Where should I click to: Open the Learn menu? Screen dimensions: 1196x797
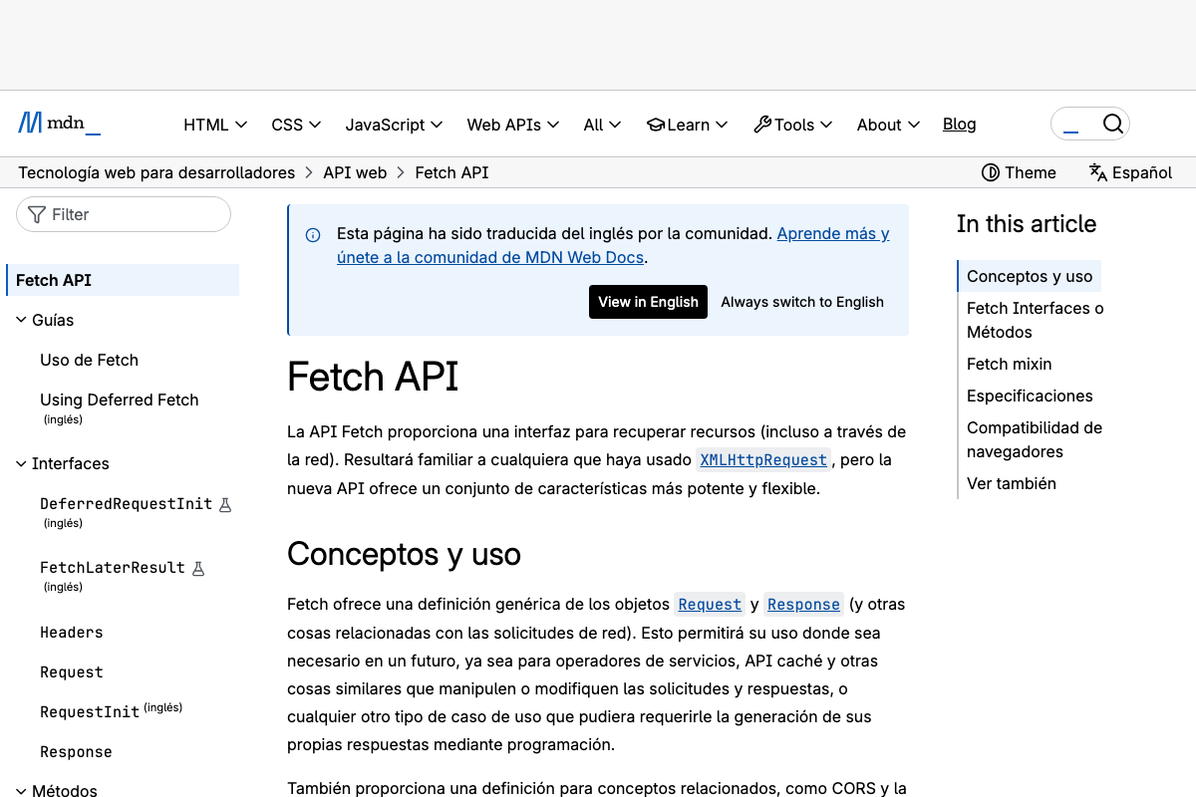[x=688, y=125]
